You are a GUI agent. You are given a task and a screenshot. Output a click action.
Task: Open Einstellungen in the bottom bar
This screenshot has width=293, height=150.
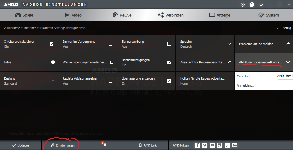(x=63, y=145)
